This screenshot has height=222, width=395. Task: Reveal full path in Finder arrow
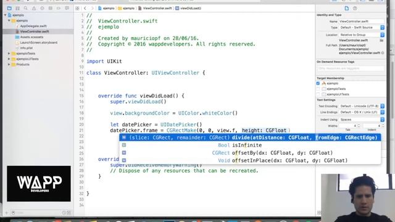[383, 53]
